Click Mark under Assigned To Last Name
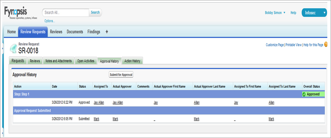This screenshot has height=138, width=331. (x=271, y=119)
